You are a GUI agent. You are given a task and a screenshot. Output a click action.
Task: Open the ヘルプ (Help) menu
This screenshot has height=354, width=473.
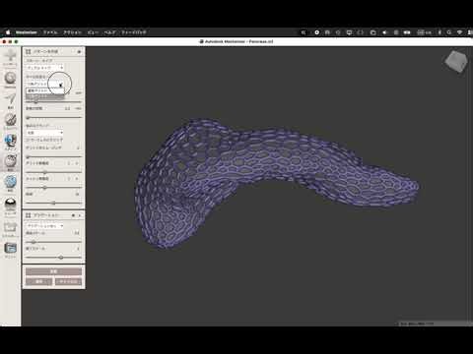(109, 32)
